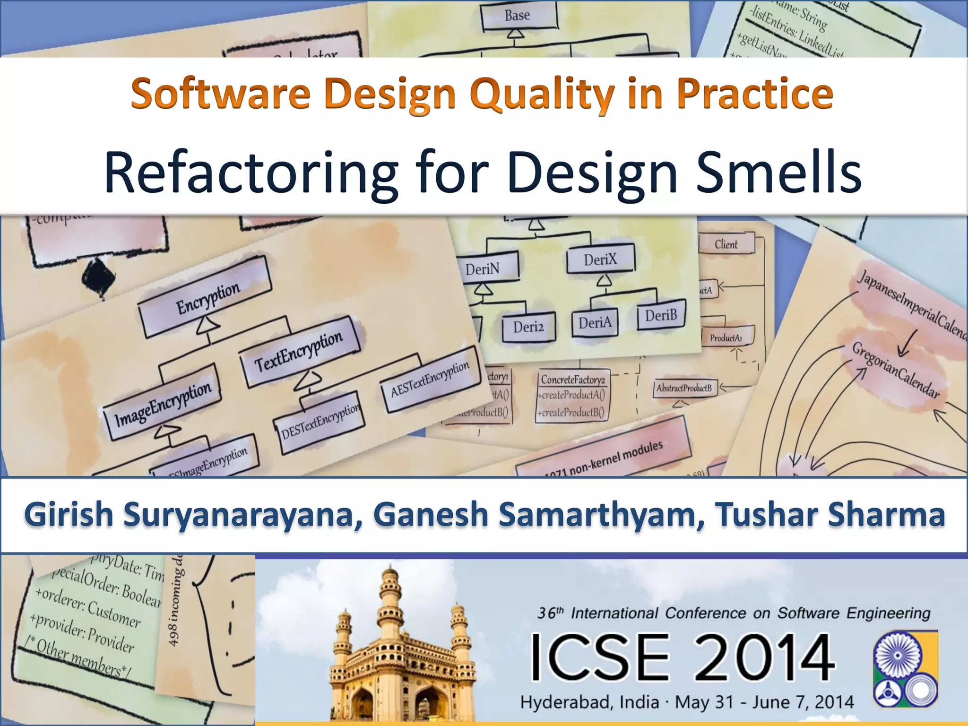968x726 pixels.
Task: Click the DeriB class box
Action: [661, 315]
